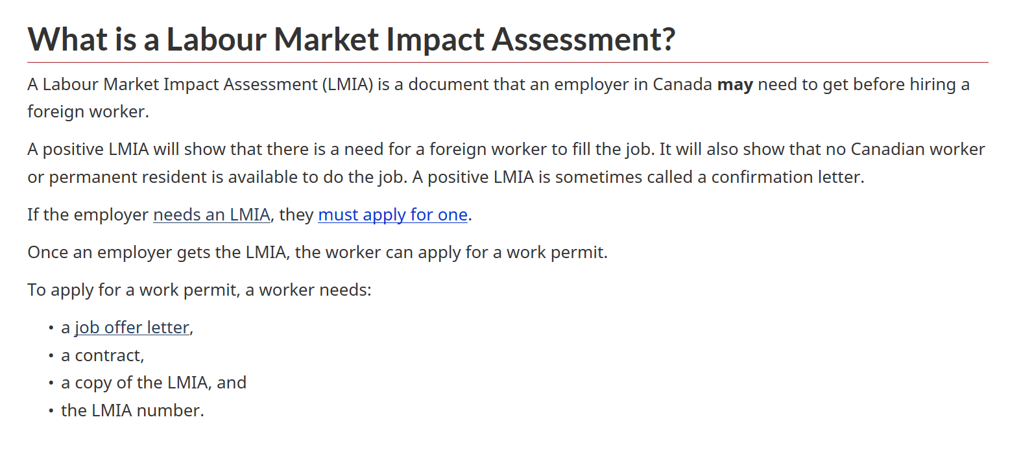This screenshot has height=463, width=1021.
Task: Click the sentence starting "Once an employer gets"
Action: click(317, 252)
